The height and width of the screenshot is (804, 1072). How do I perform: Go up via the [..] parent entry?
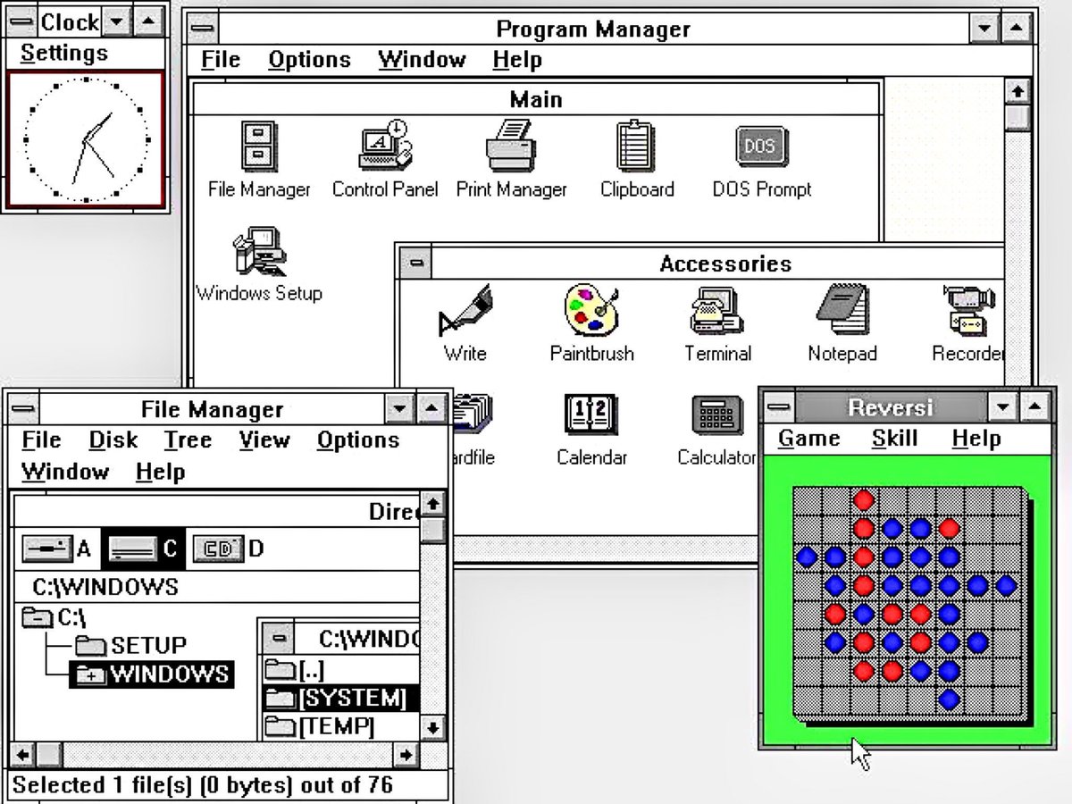[x=295, y=669]
